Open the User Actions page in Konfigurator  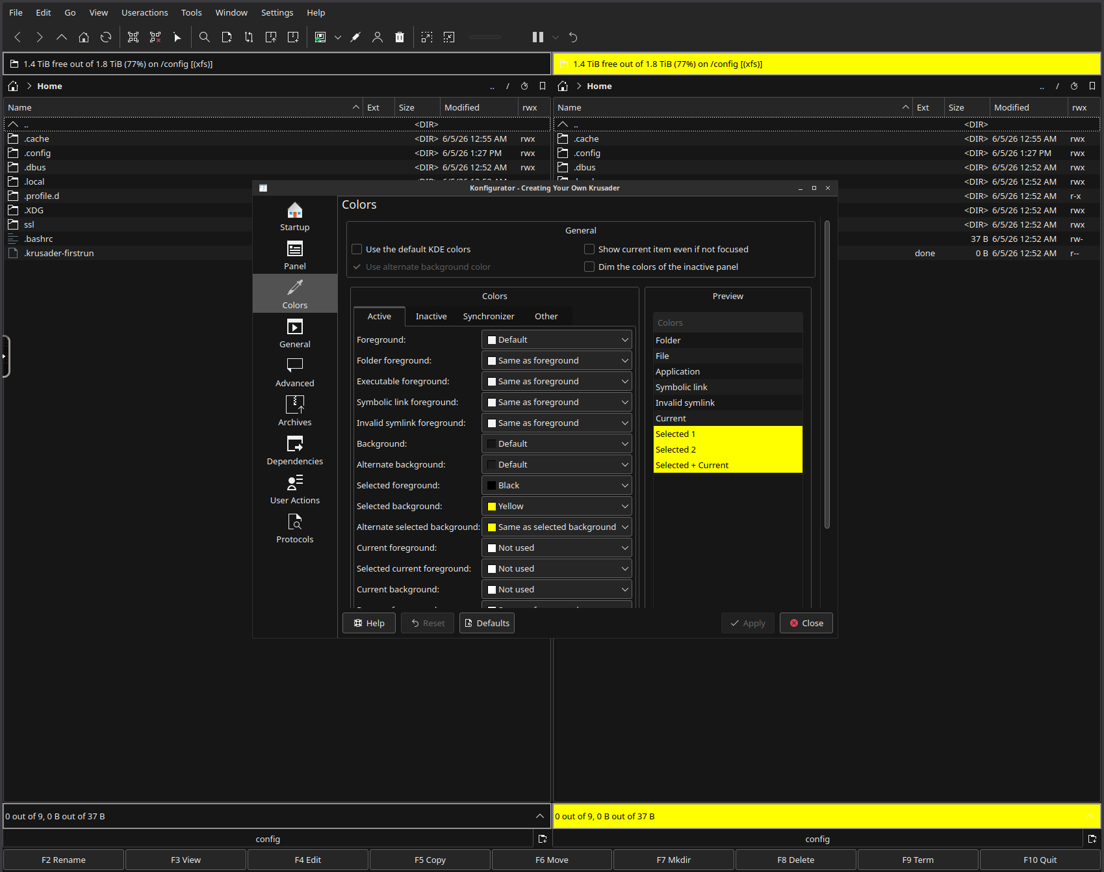(x=295, y=489)
